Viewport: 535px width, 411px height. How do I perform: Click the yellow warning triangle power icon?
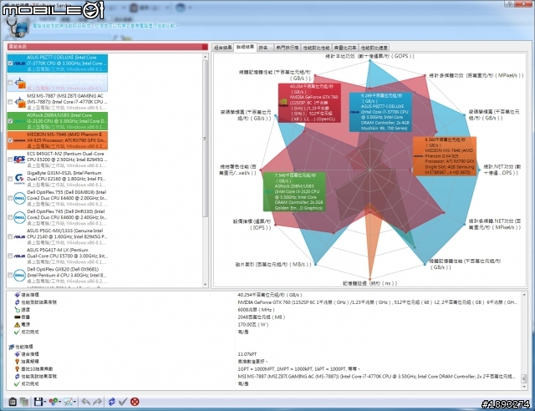[x=17, y=324]
